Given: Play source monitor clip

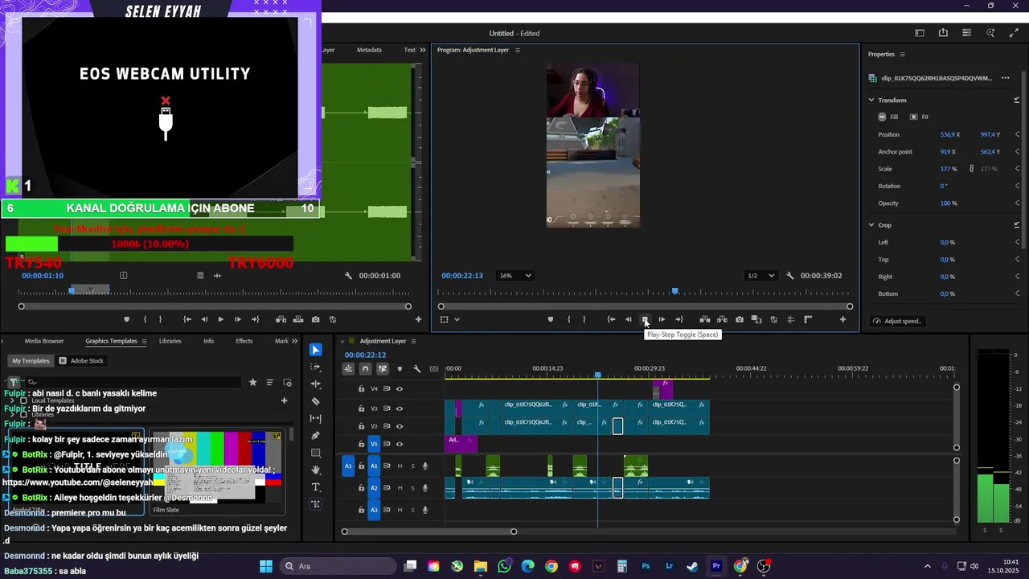Looking at the screenshot, I should tap(221, 319).
